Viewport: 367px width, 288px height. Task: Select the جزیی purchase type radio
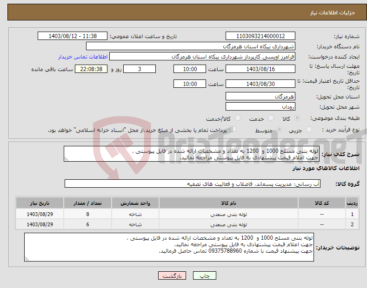pos(309,129)
